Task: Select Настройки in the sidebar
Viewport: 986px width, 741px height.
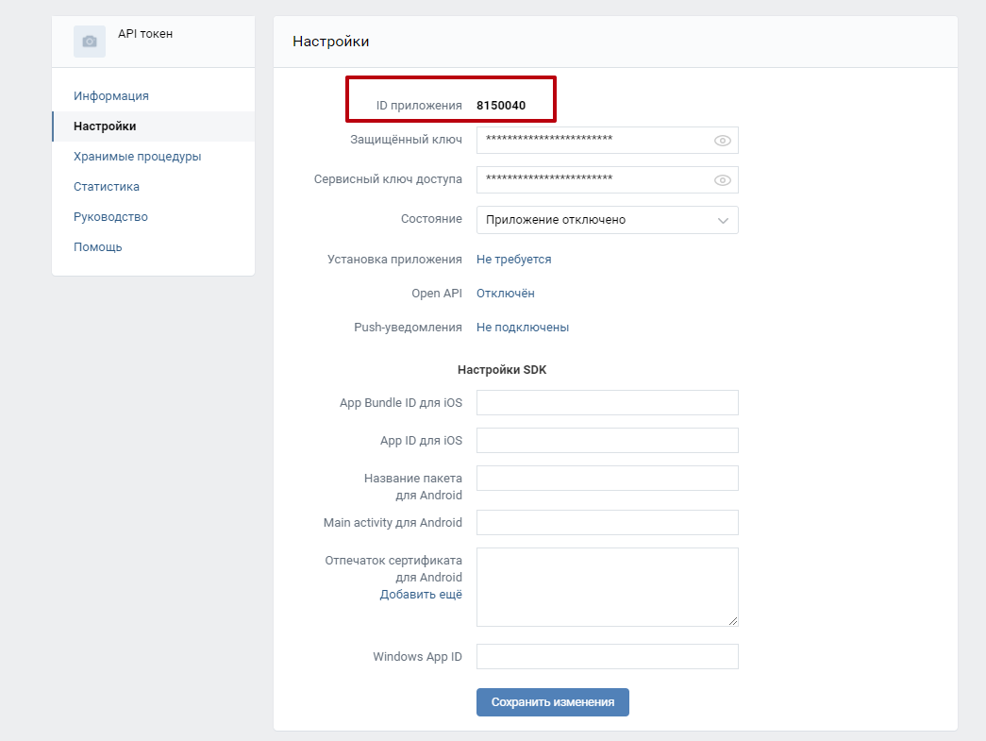Action: pos(105,126)
